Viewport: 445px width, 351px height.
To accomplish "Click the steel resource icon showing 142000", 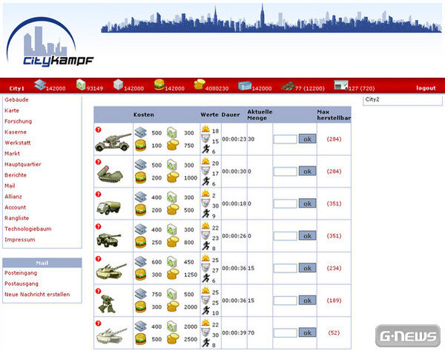I will tap(40, 85).
